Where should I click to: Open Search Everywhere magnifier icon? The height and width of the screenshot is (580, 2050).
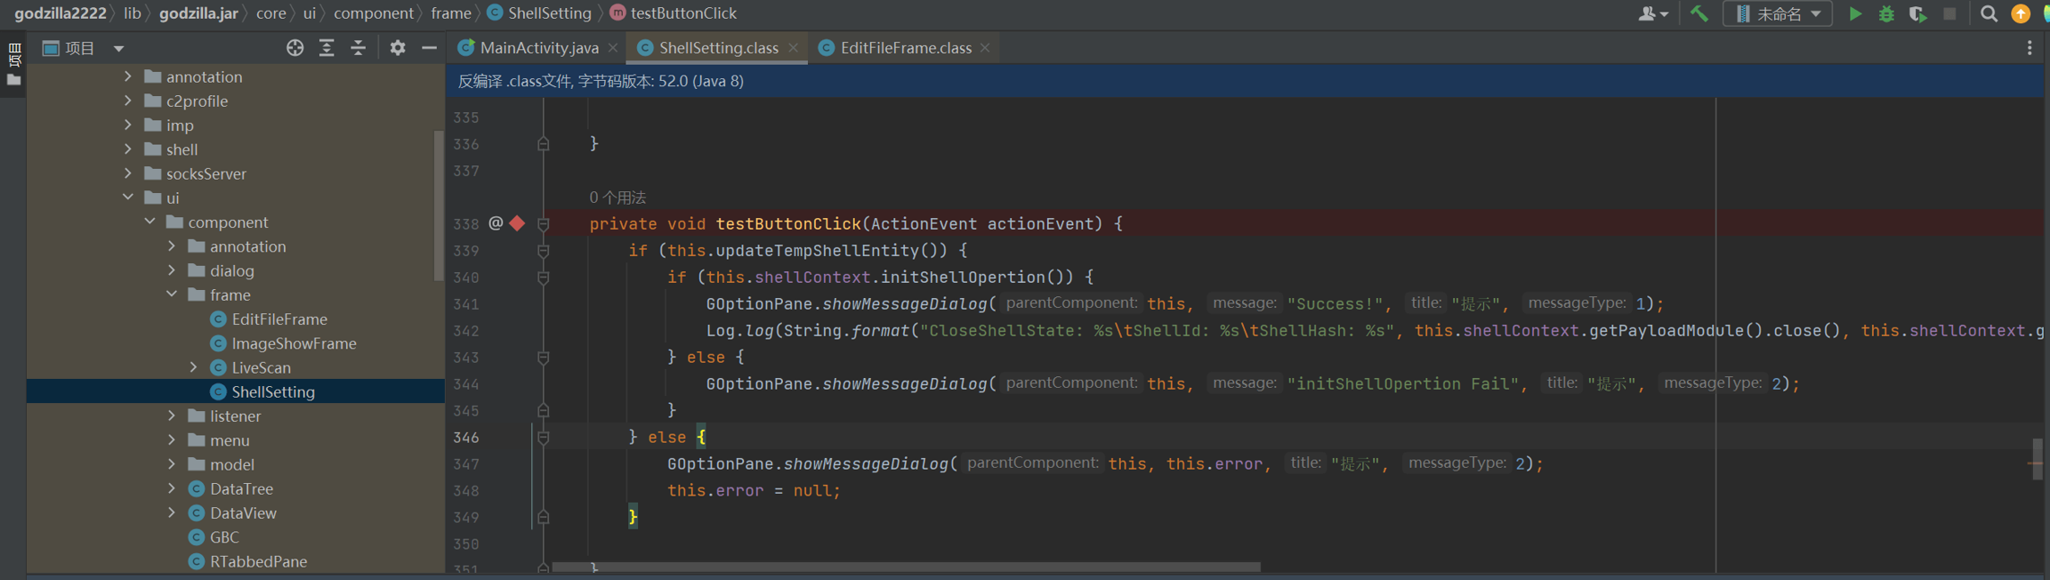1989,14
